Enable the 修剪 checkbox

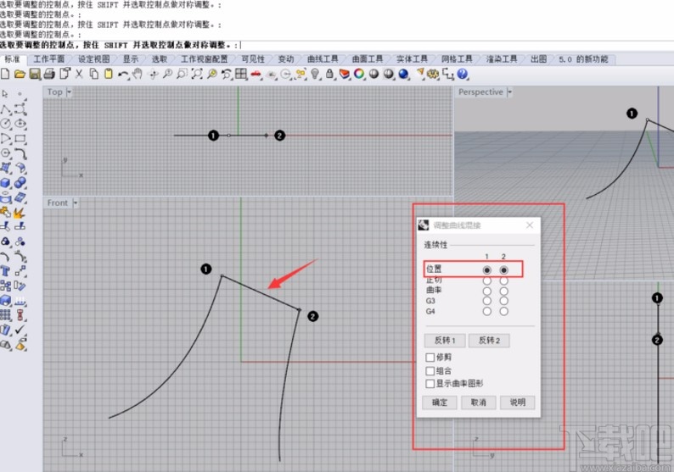[x=430, y=357]
